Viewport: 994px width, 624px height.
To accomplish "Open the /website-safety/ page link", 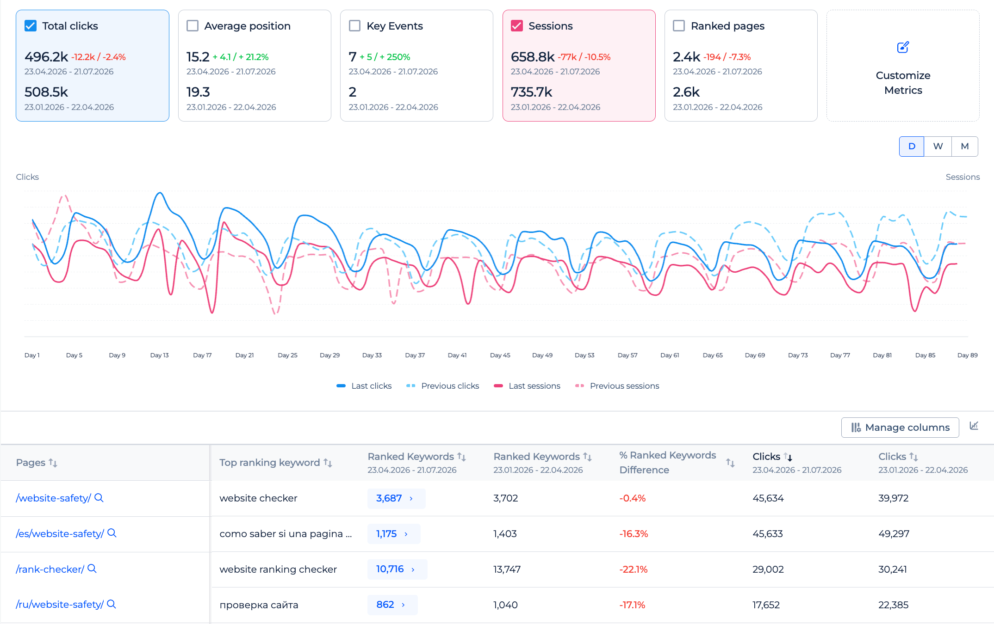I will click(x=53, y=498).
